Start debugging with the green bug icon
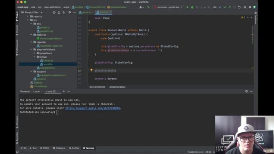Viewport: 274px width, 154px height. [x=192, y=7]
